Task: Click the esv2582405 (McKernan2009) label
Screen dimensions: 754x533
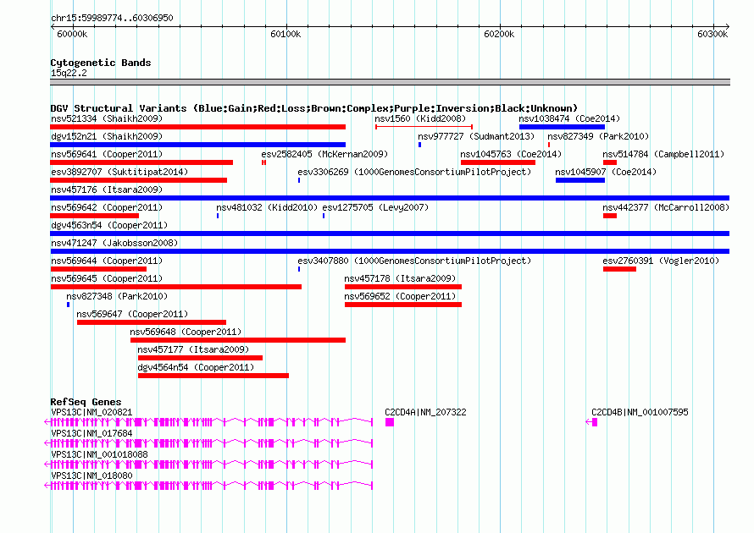Action: pyautogui.click(x=324, y=154)
